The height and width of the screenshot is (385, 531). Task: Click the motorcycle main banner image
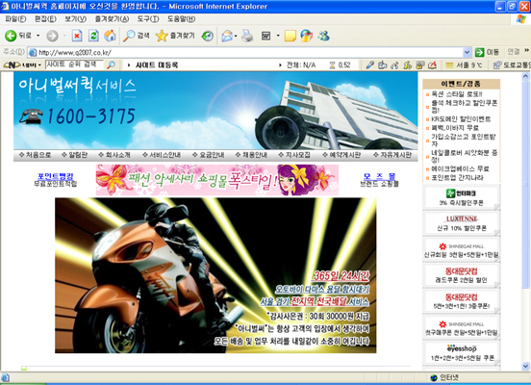tap(215, 275)
